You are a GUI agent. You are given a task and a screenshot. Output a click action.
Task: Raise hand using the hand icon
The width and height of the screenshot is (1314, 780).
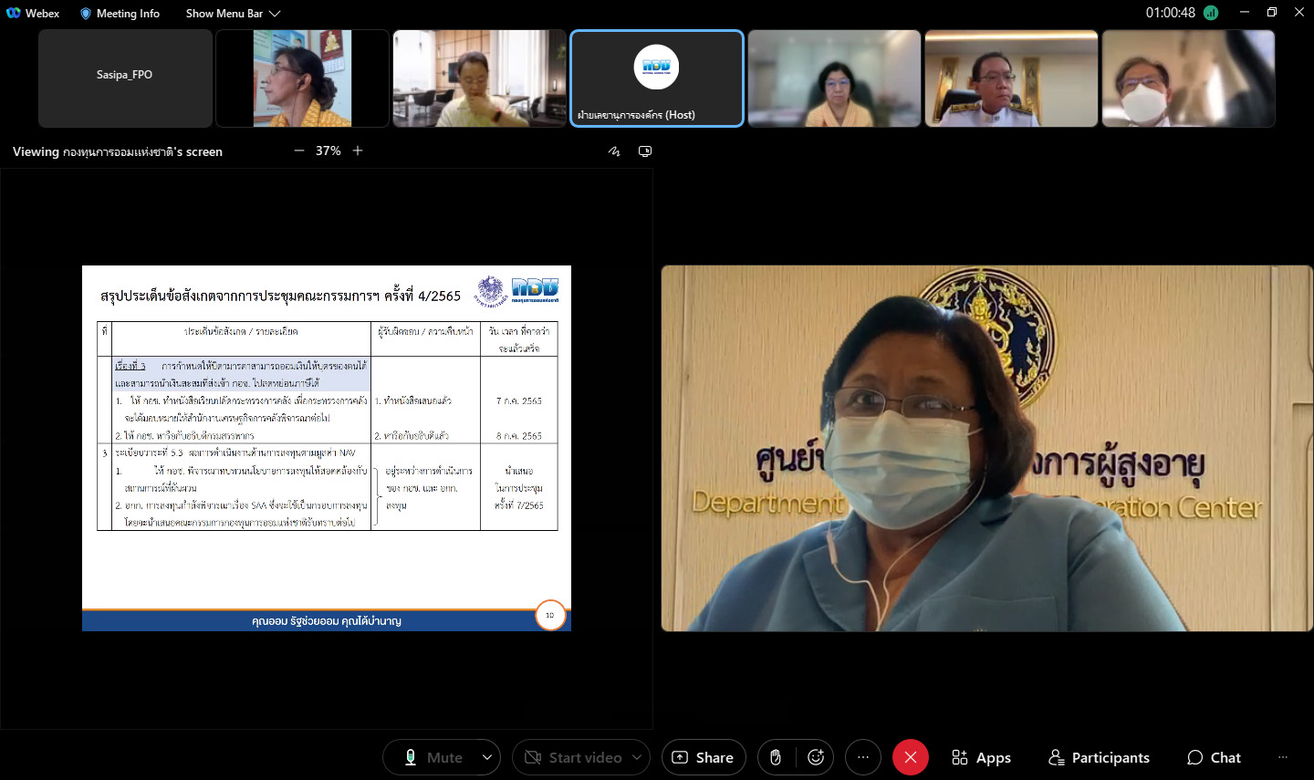(776, 757)
